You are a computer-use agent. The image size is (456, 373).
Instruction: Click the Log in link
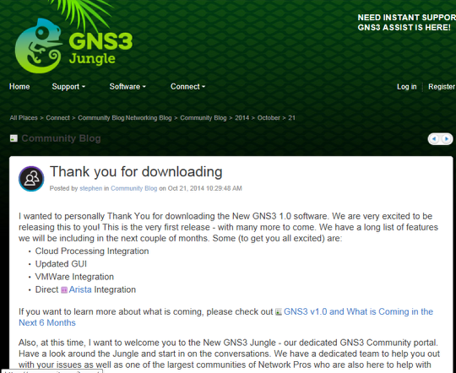coord(406,87)
